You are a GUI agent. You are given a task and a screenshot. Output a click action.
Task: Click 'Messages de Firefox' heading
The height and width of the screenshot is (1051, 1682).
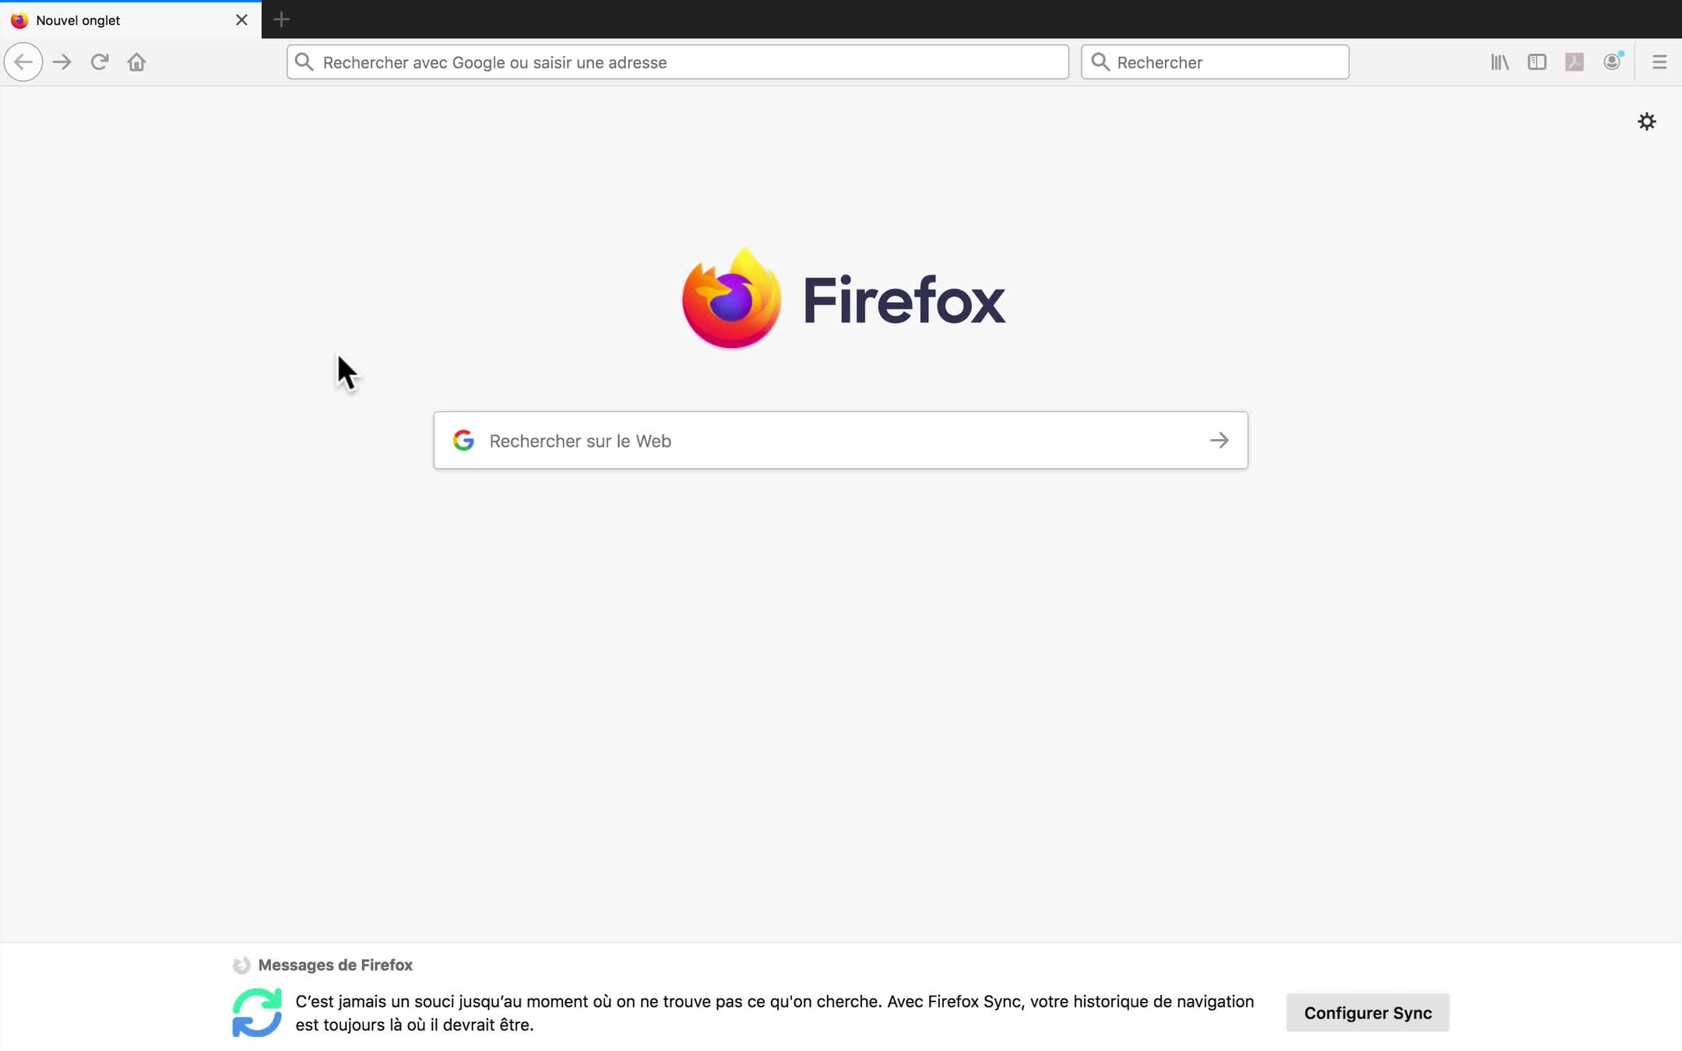tap(336, 965)
